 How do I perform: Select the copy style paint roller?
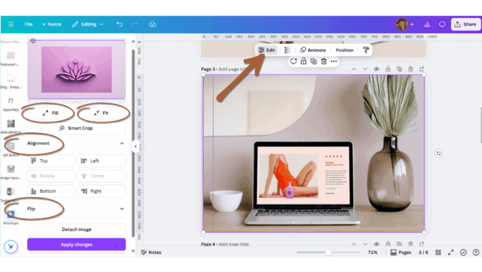coord(366,50)
